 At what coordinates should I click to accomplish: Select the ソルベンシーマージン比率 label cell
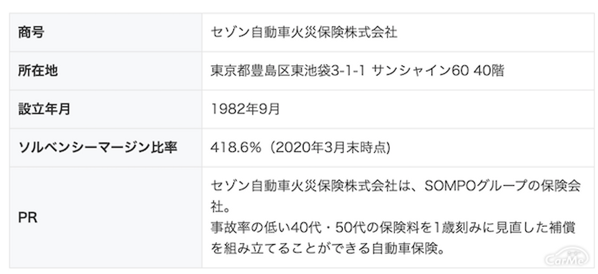pos(98,148)
